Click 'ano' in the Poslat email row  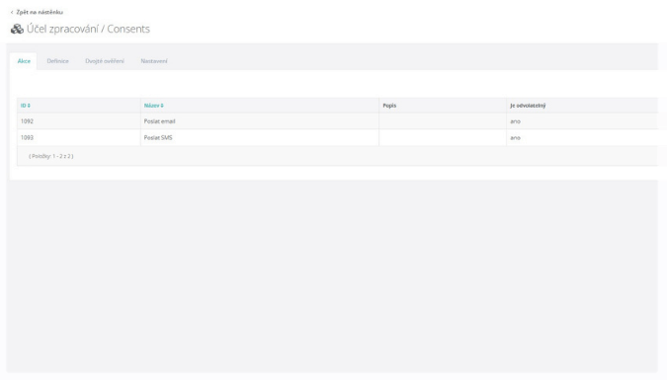coord(515,121)
